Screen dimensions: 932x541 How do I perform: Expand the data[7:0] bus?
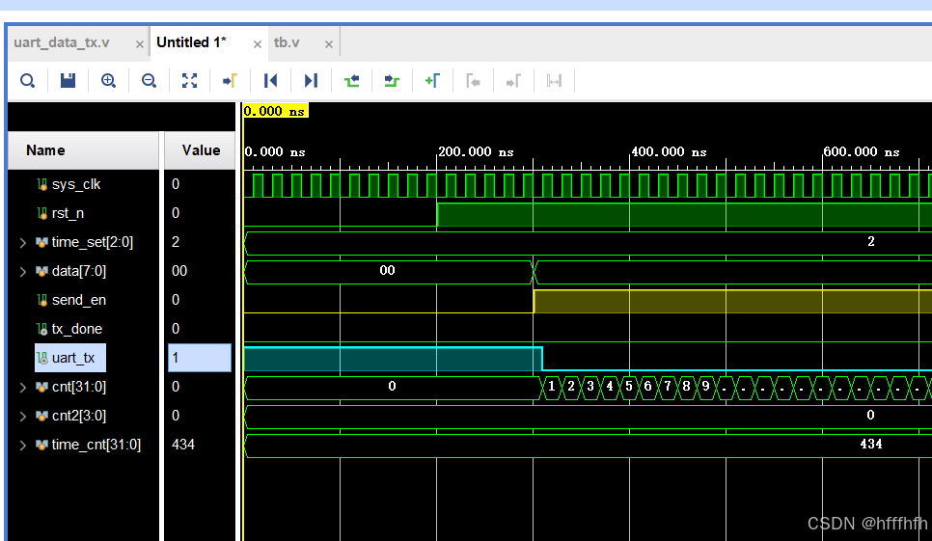coord(22,271)
